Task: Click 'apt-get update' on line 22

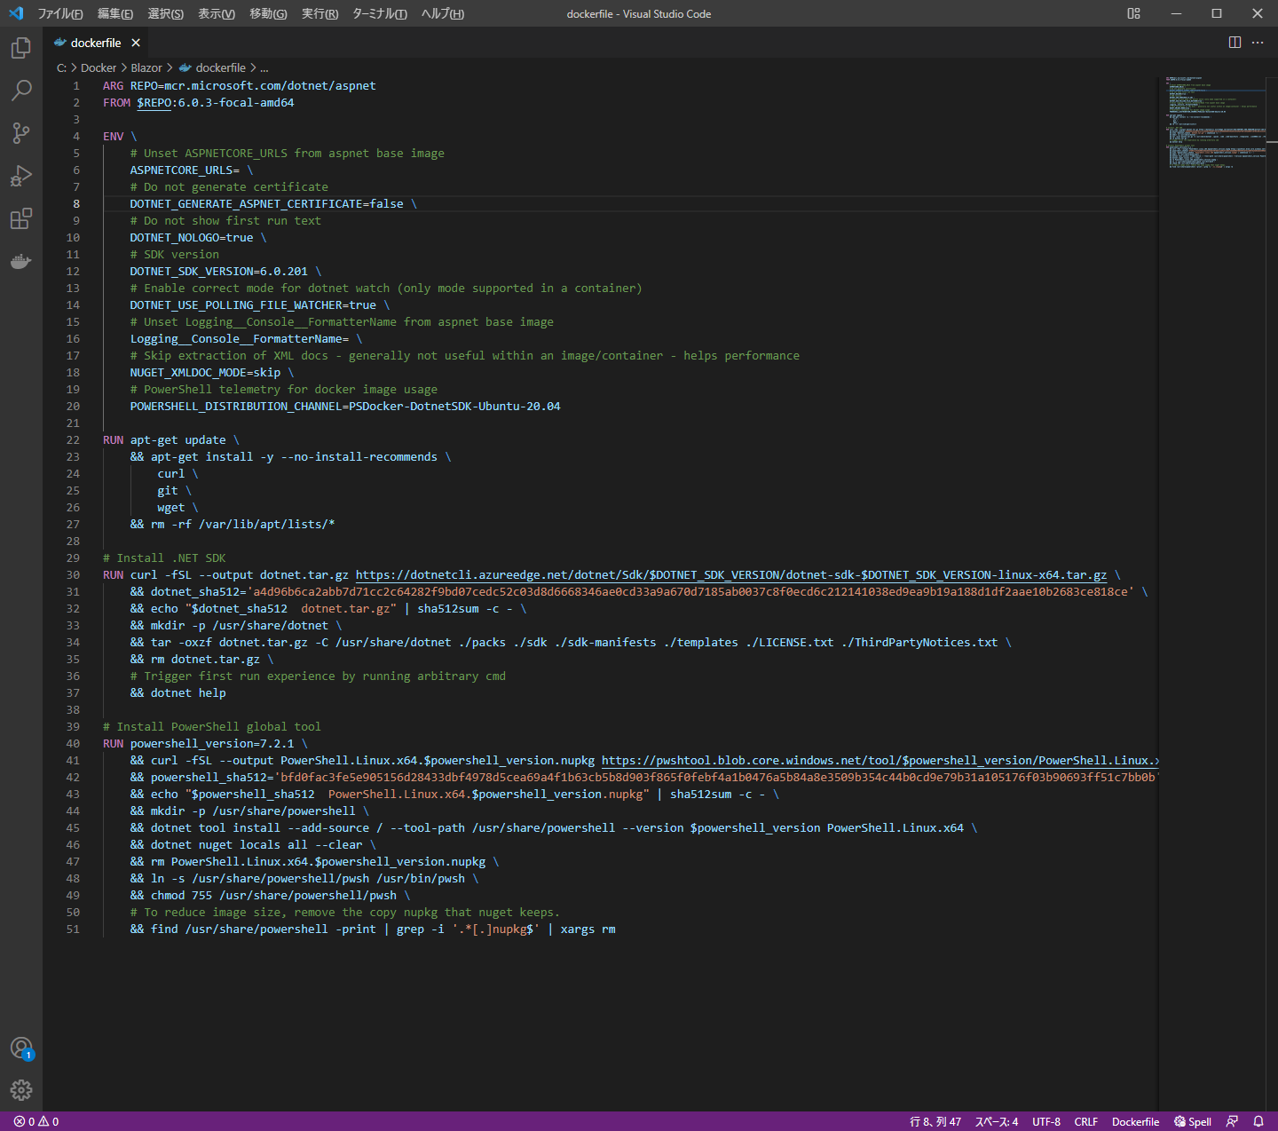Action: tap(178, 440)
